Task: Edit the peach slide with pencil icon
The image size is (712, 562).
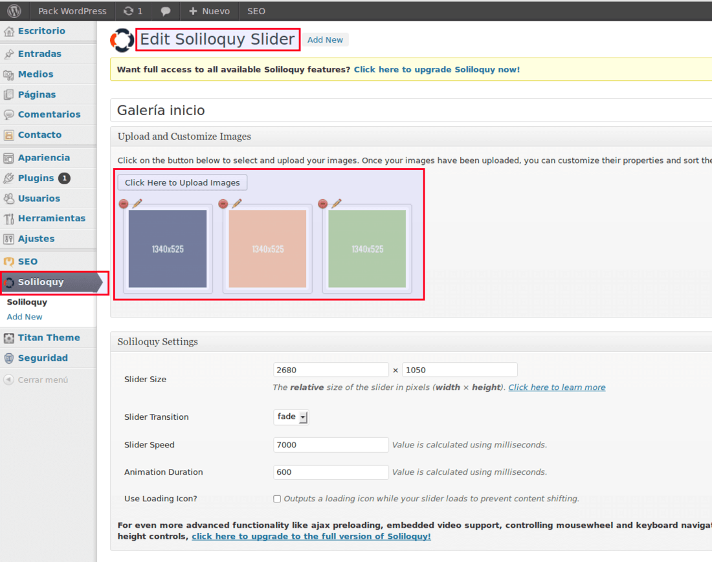Action: (236, 203)
